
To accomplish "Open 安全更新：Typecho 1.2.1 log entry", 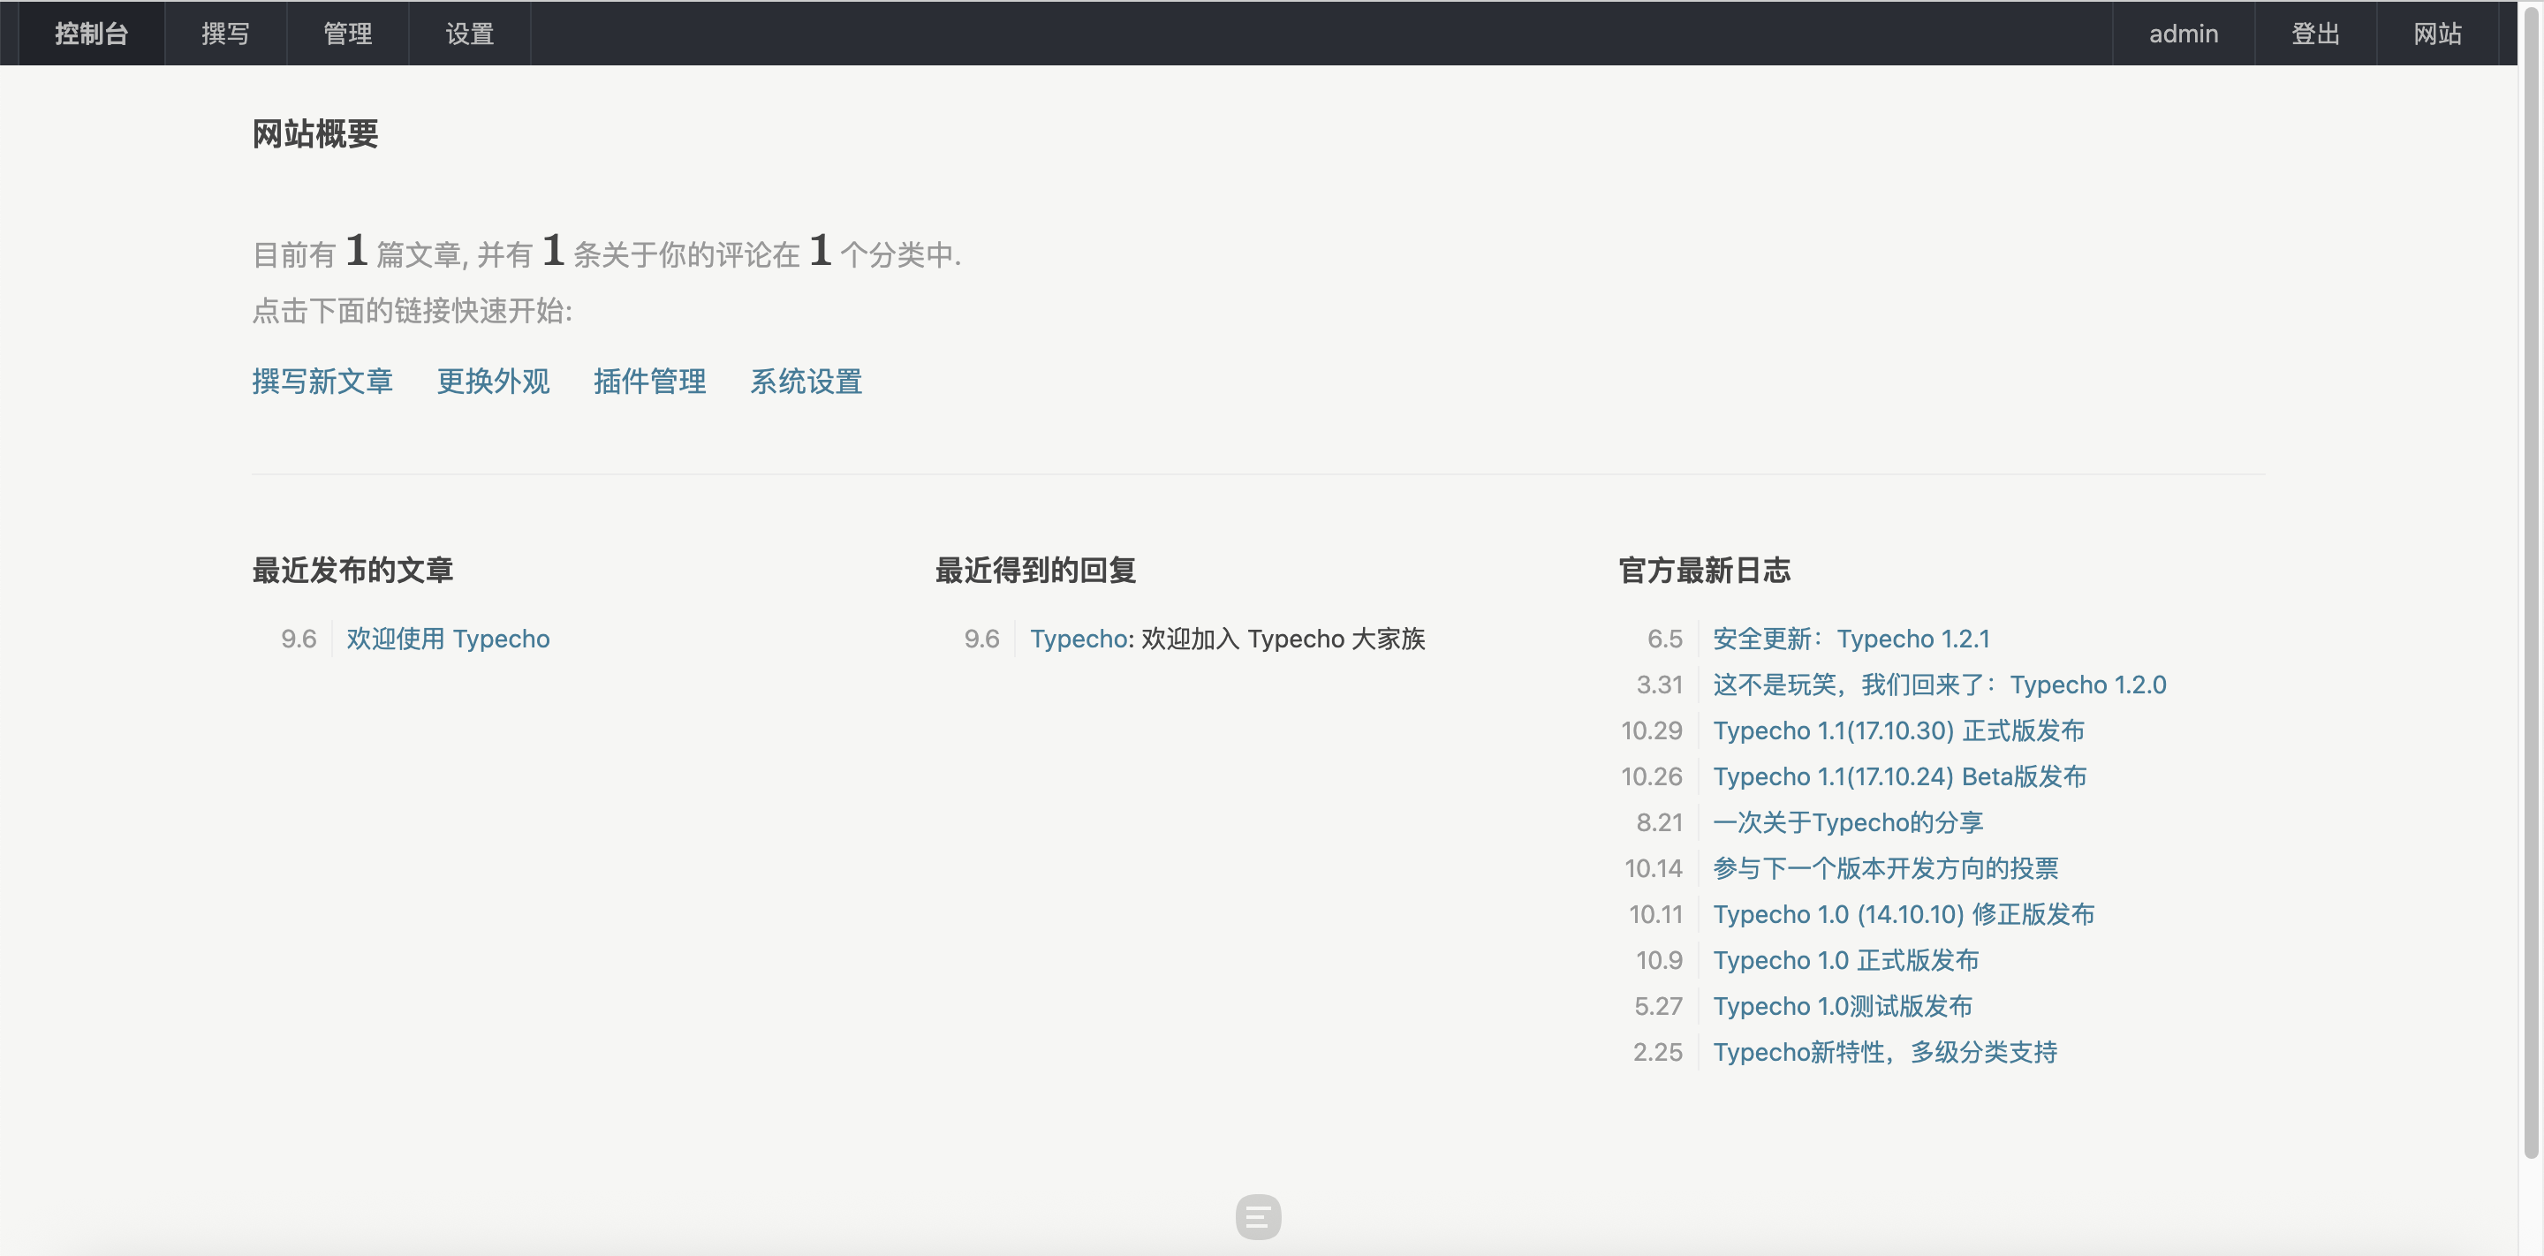I will (1851, 639).
